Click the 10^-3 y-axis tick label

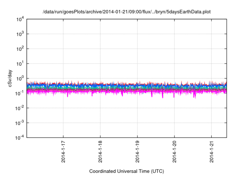[20, 123]
